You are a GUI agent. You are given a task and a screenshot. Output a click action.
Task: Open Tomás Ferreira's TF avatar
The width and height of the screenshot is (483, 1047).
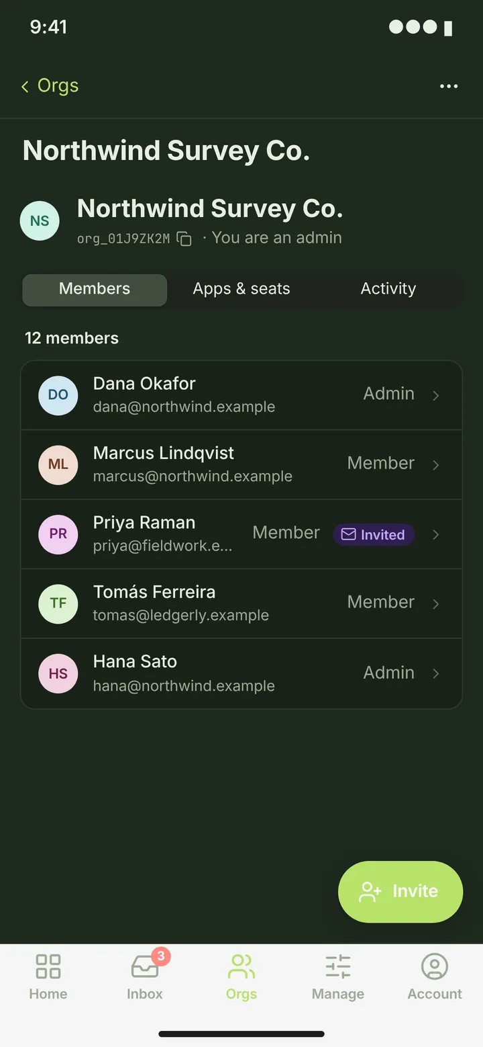click(x=58, y=603)
